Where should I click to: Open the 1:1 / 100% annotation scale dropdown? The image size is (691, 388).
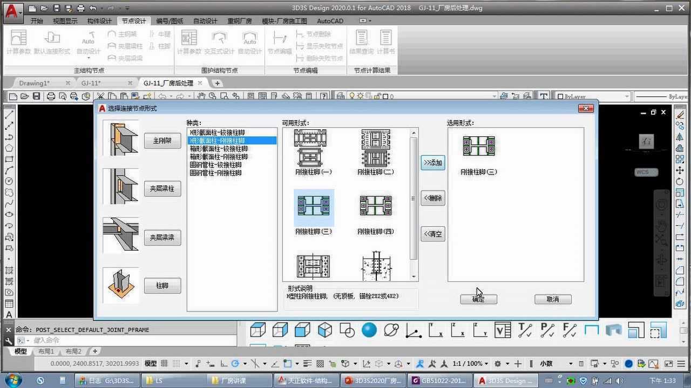[470, 364]
